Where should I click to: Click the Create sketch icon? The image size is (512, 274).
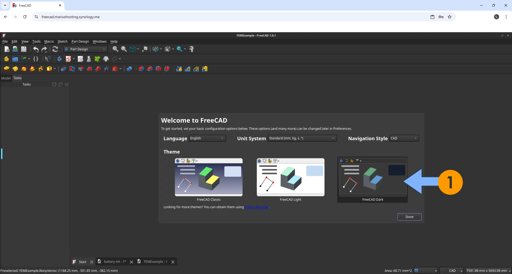pos(68,59)
